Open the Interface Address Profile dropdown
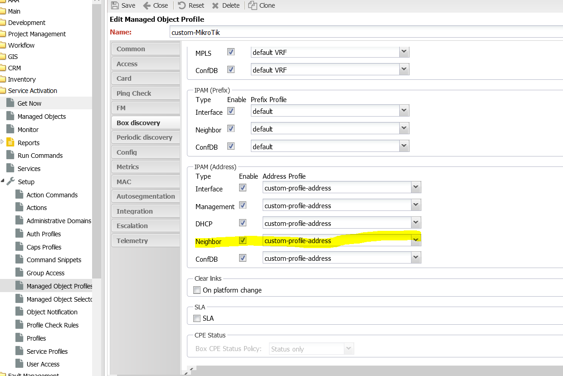The width and height of the screenshot is (563, 376). click(416, 188)
